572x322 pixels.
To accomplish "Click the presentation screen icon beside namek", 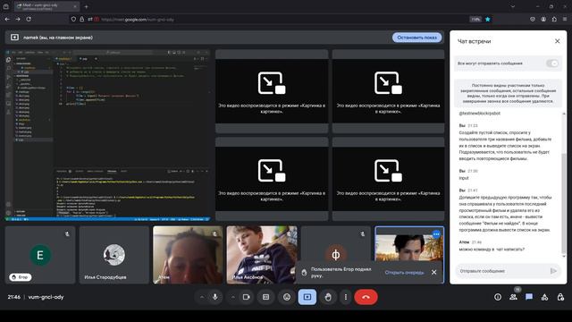I will (14, 38).
